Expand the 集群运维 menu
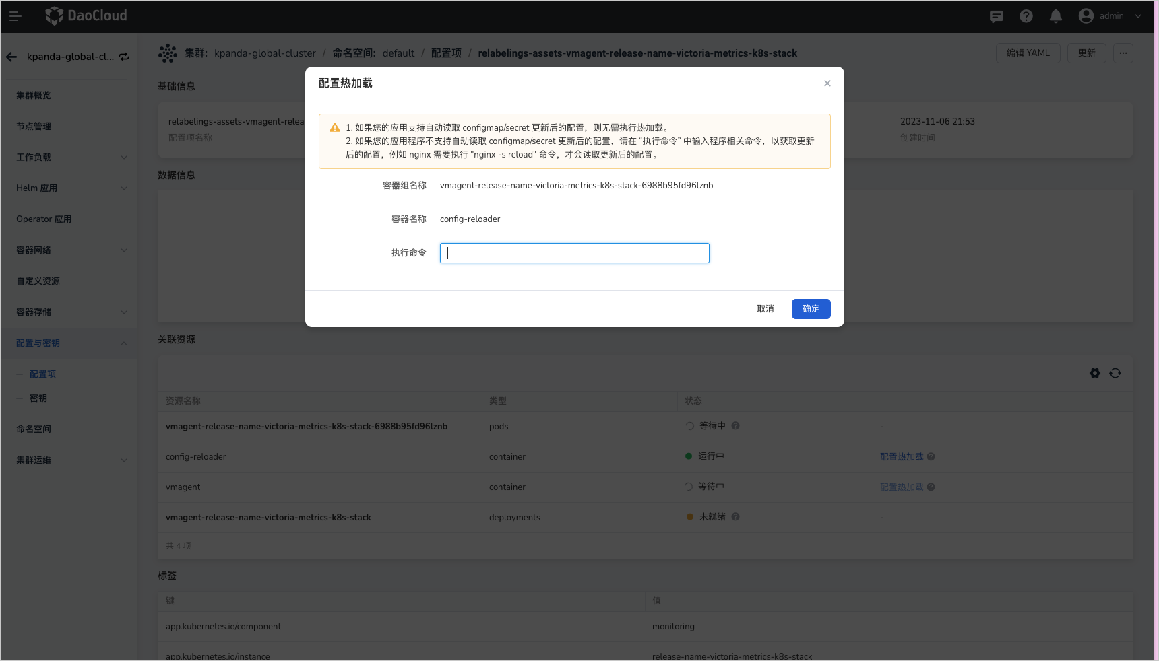Screen dimensions: 1159x661 [69, 460]
